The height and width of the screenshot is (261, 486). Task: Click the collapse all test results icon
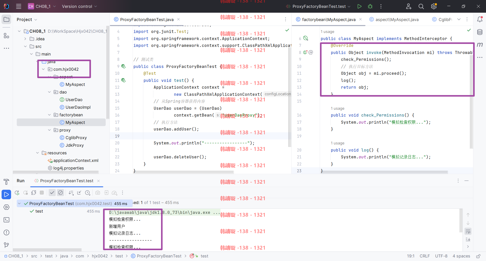point(79,193)
